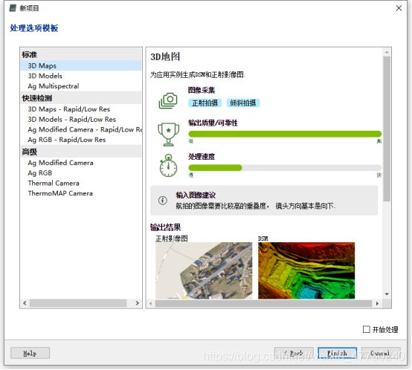Click the camera image acquisition icon
Screen dimensions: 412x370
[168, 100]
